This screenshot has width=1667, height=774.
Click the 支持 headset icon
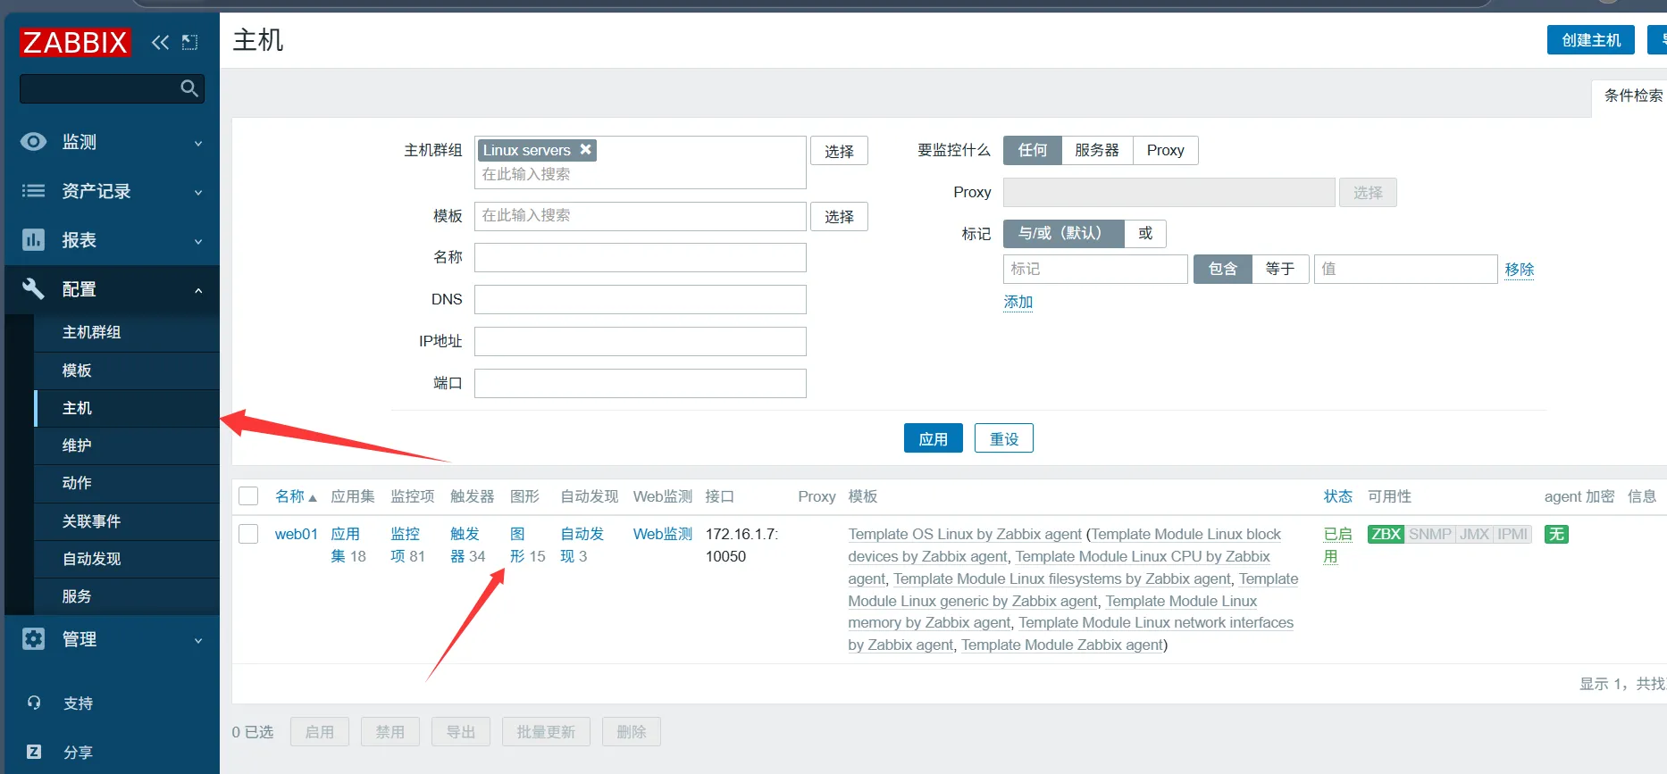(34, 703)
